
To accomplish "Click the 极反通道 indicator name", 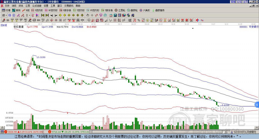I will click(18, 27).
